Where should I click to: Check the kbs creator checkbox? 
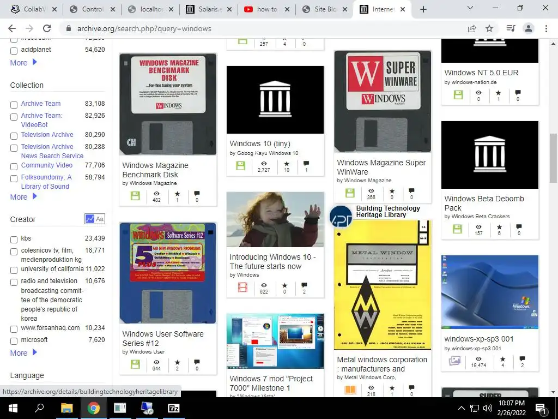tap(14, 240)
